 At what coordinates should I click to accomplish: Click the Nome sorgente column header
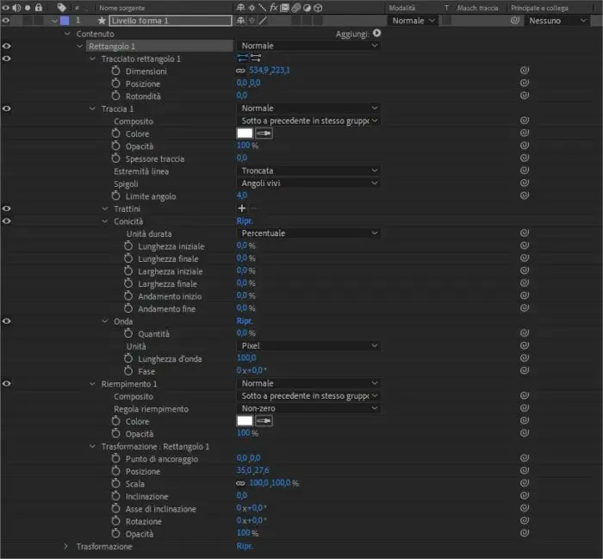point(122,8)
